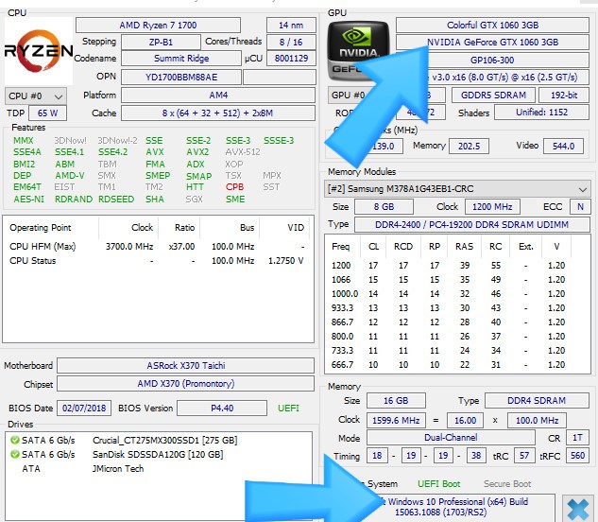Viewport: 598px width, 522px height.
Task: Click the GDDR5 SDRAM memory type field
Action: click(493, 96)
